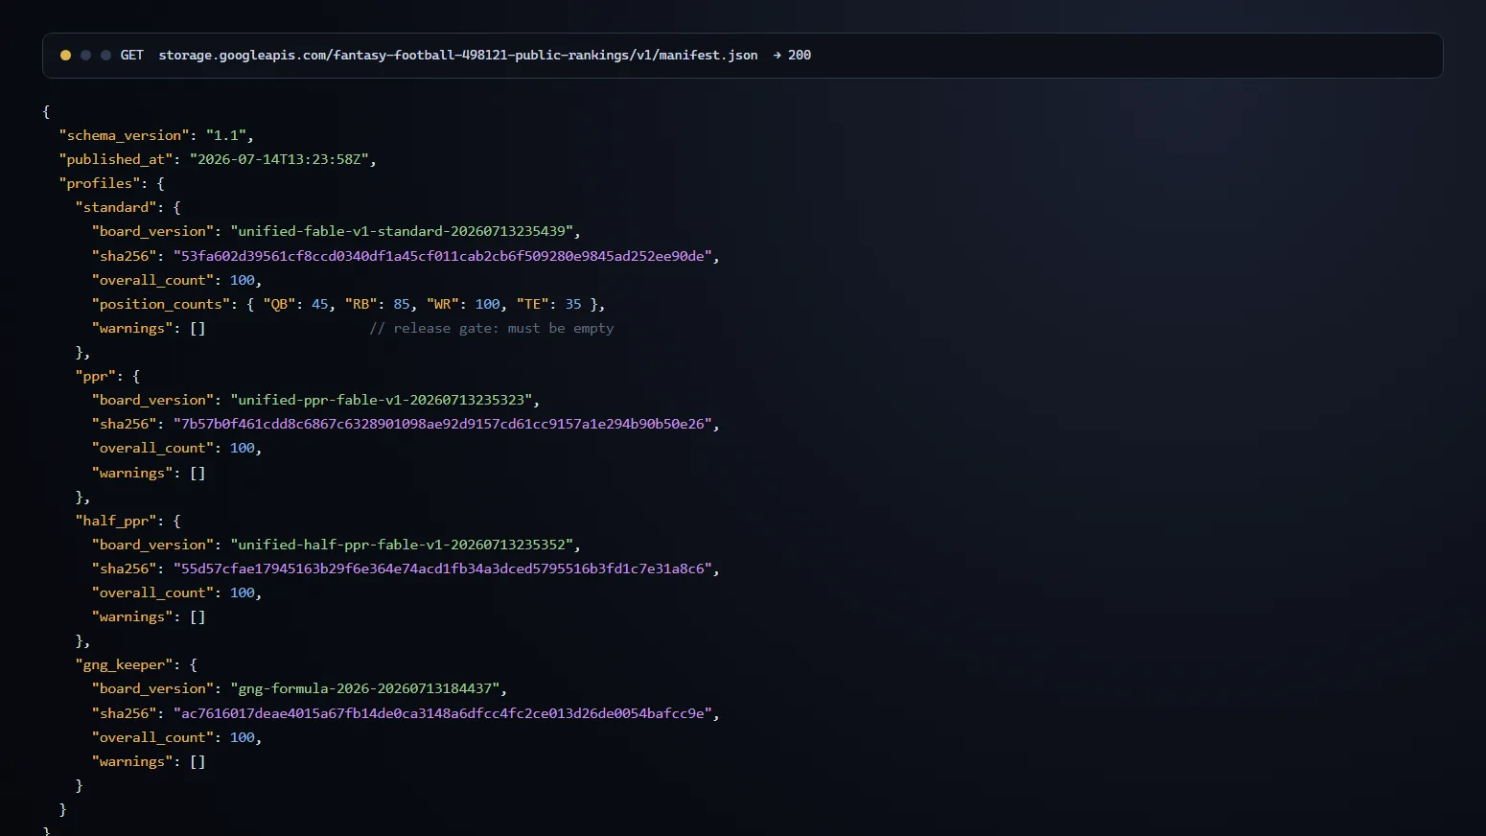
Task: Click the "position_counts" key
Action: (161, 304)
